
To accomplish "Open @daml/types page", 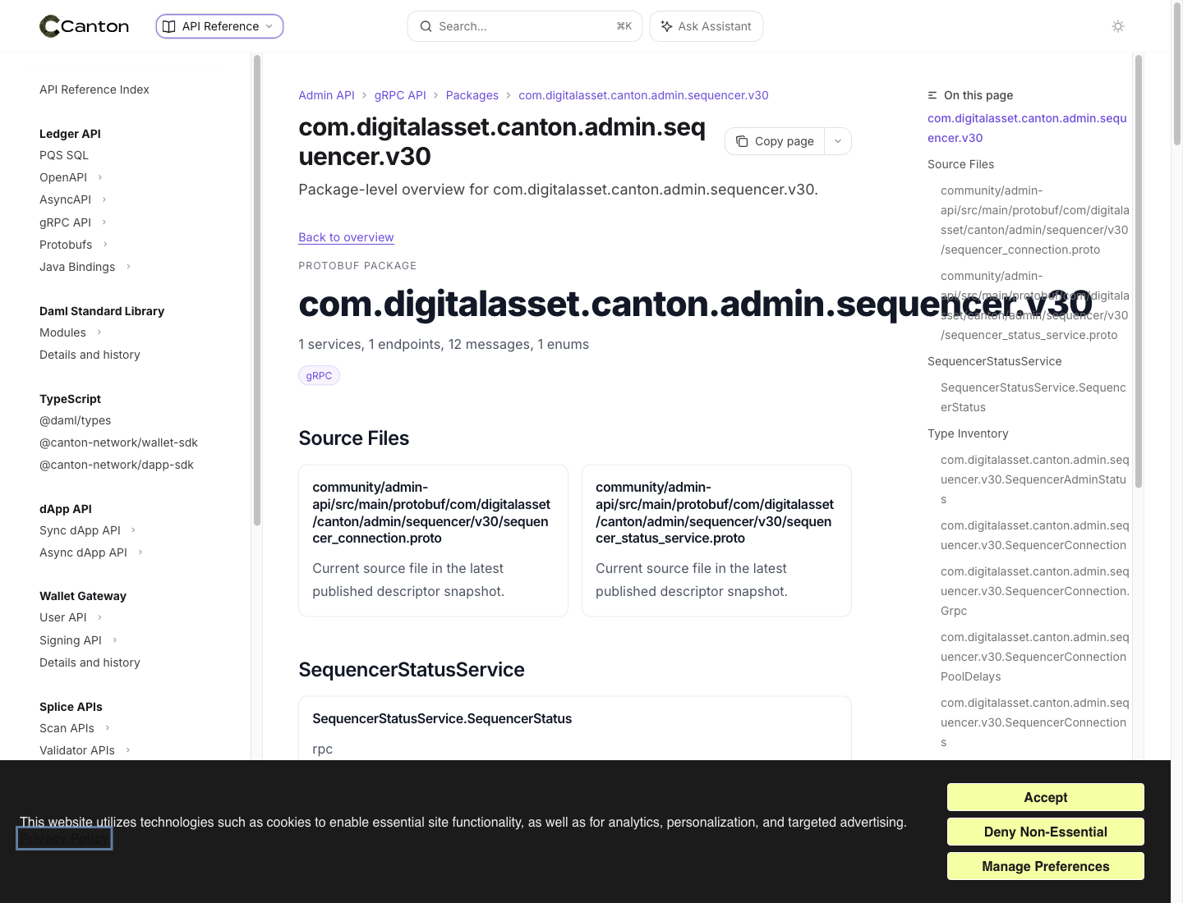I will coord(76,420).
